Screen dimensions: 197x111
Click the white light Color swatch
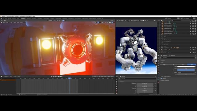(186, 67)
